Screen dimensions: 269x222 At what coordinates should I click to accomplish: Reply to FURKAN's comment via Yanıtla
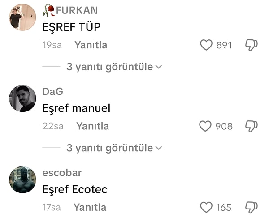click(x=91, y=45)
